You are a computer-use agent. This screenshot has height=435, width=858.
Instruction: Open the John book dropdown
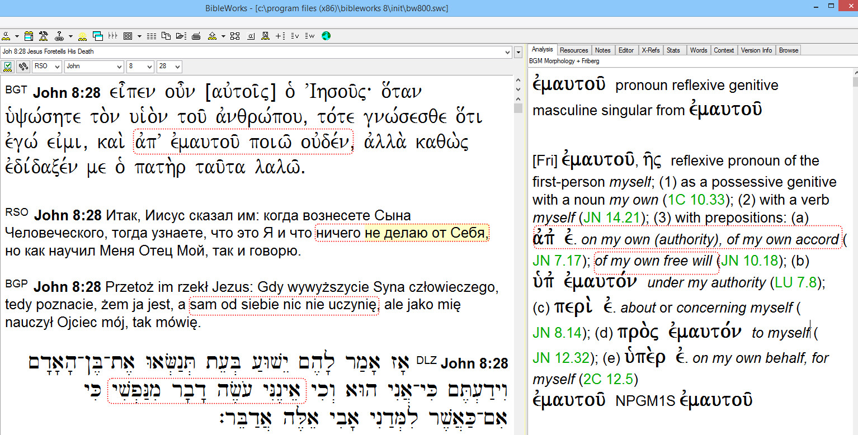tap(94, 67)
